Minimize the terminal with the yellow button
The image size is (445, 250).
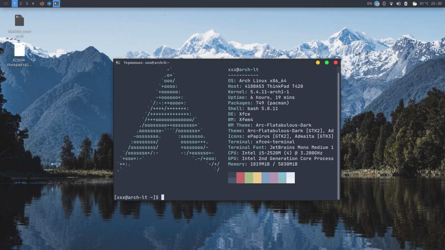point(318,62)
